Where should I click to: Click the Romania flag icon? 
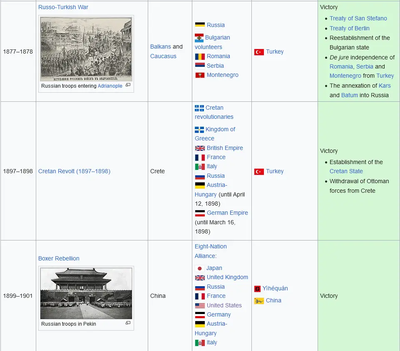(x=200, y=56)
